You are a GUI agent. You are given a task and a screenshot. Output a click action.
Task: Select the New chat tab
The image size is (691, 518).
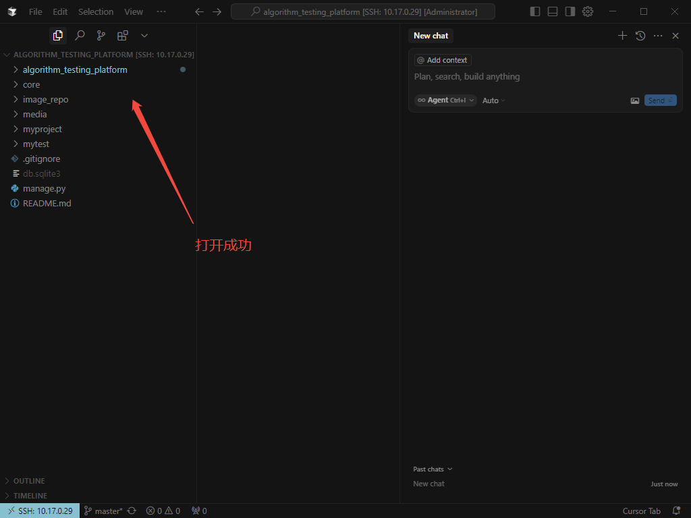[x=431, y=36]
